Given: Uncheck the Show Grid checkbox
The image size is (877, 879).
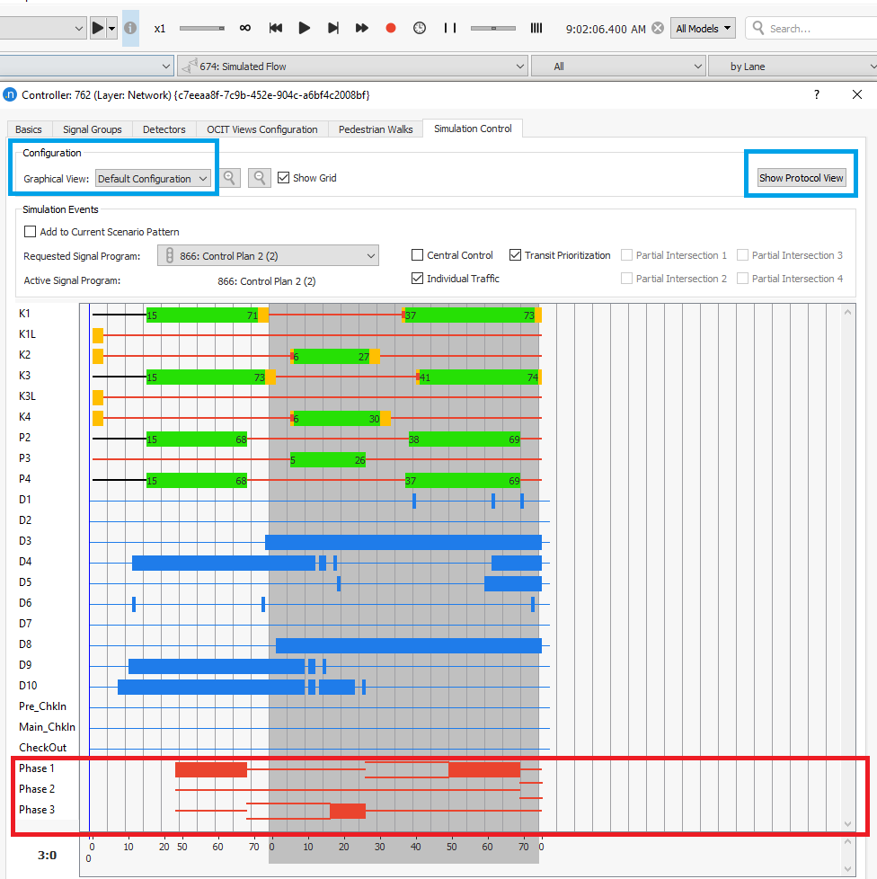Looking at the screenshot, I should tap(284, 178).
